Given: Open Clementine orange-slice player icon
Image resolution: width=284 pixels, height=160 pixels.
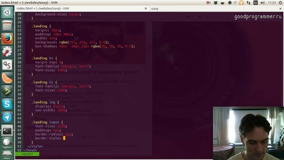Looking at the screenshot, I should 7,78.
